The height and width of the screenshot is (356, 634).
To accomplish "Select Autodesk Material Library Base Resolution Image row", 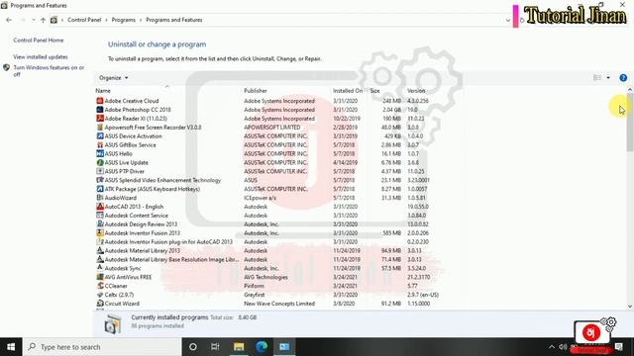I will [266, 259].
